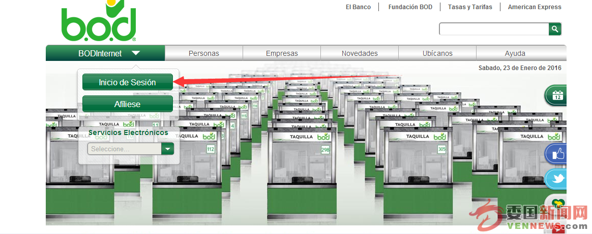Open the Empresas menu
Screen dimensions: 592x234
282,53
